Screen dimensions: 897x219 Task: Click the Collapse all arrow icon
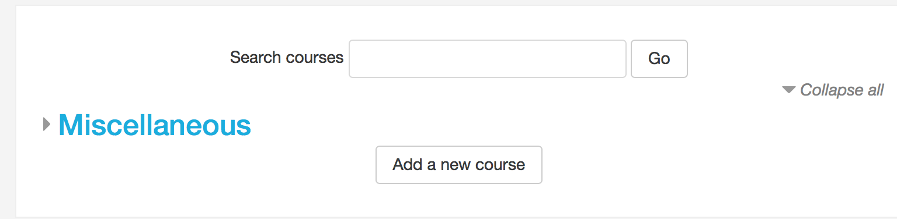[x=789, y=90]
